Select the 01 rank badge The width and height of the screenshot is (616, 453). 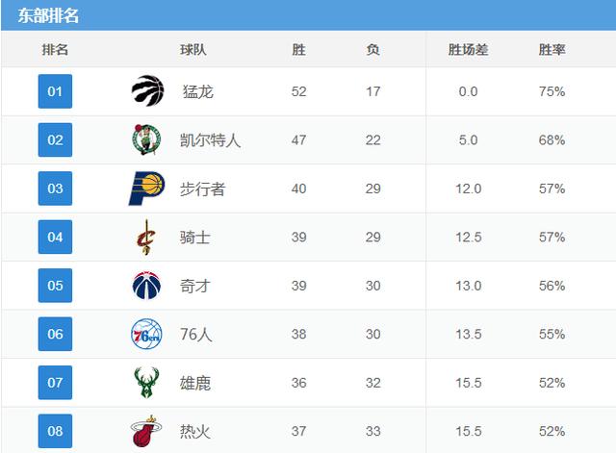click(55, 91)
